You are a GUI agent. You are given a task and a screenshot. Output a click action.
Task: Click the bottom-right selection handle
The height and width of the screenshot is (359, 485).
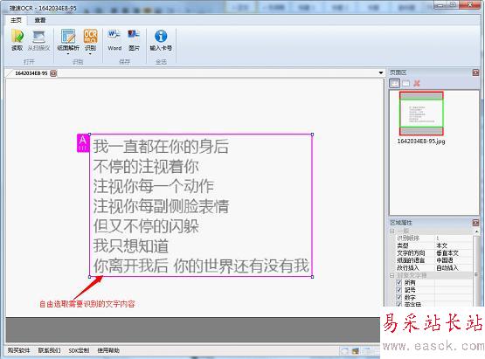pyautogui.click(x=312, y=277)
